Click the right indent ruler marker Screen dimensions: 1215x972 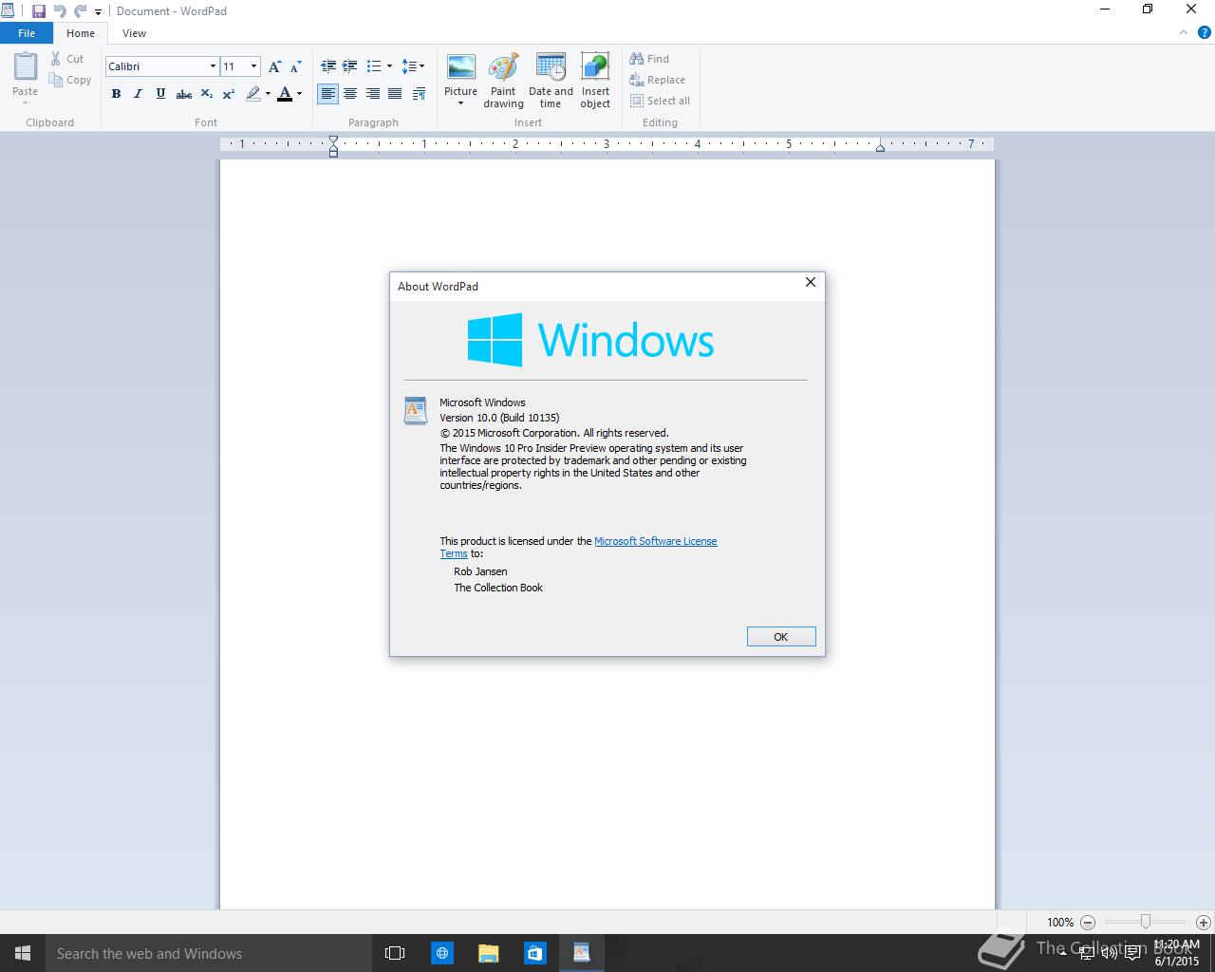coord(880,147)
